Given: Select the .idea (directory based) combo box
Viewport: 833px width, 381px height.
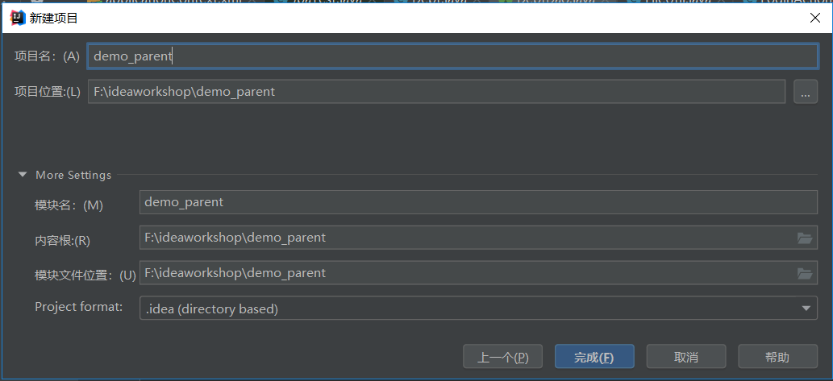Looking at the screenshot, I should click(x=478, y=309).
